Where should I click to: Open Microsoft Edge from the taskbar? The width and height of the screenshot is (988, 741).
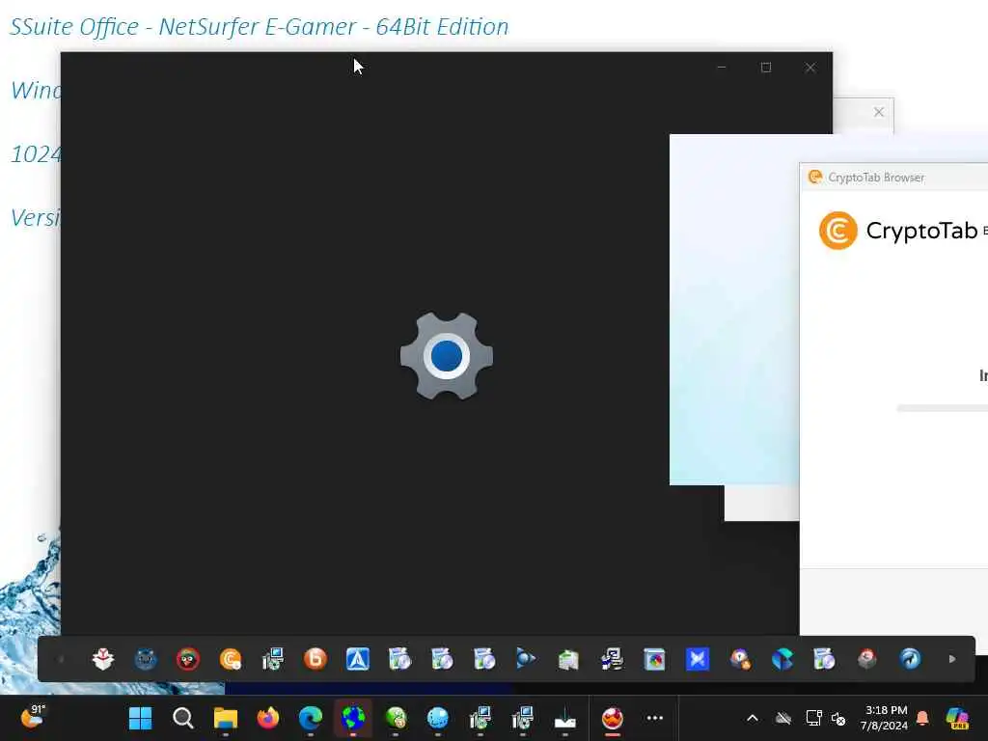[310, 718]
